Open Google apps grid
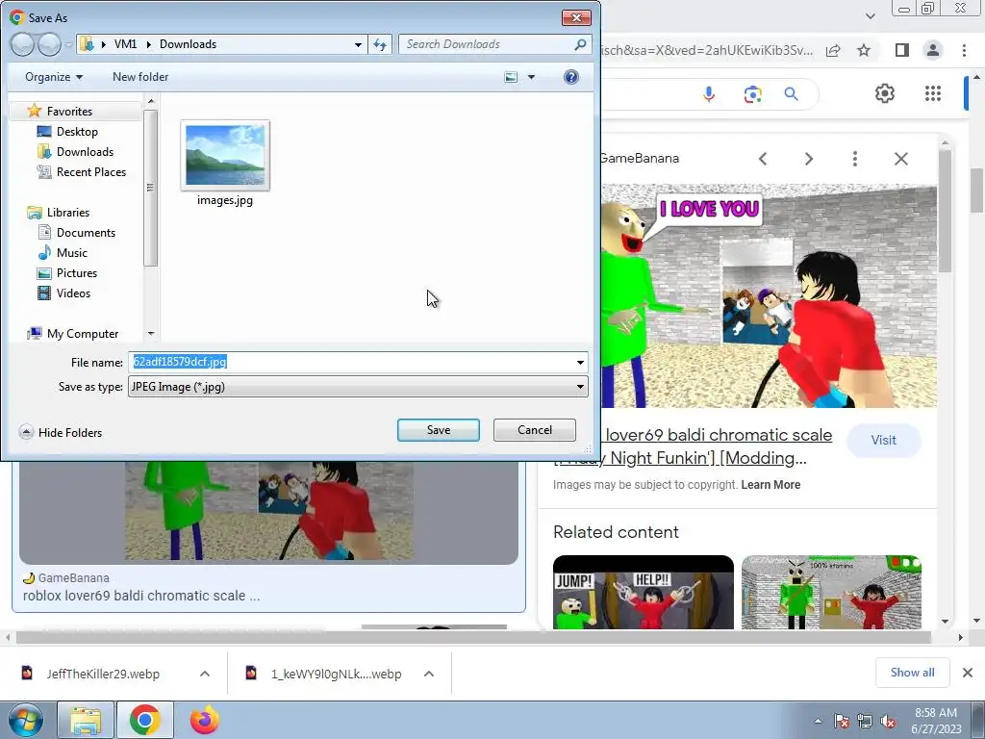The image size is (985, 739). (x=933, y=93)
